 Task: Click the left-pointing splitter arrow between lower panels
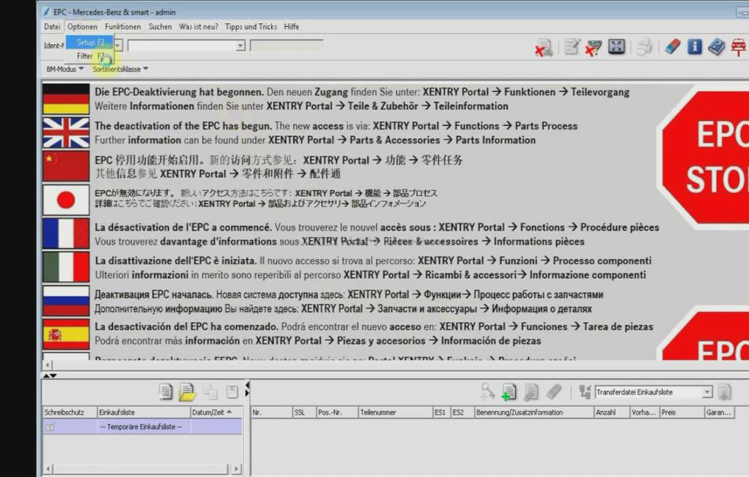pos(247,384)
